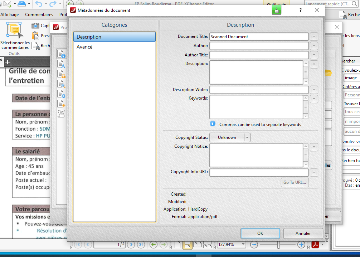The width and height of the screenshot is (360, 257).
Task: Open the zoom percentage dropdown
Action: pos(243,245)
